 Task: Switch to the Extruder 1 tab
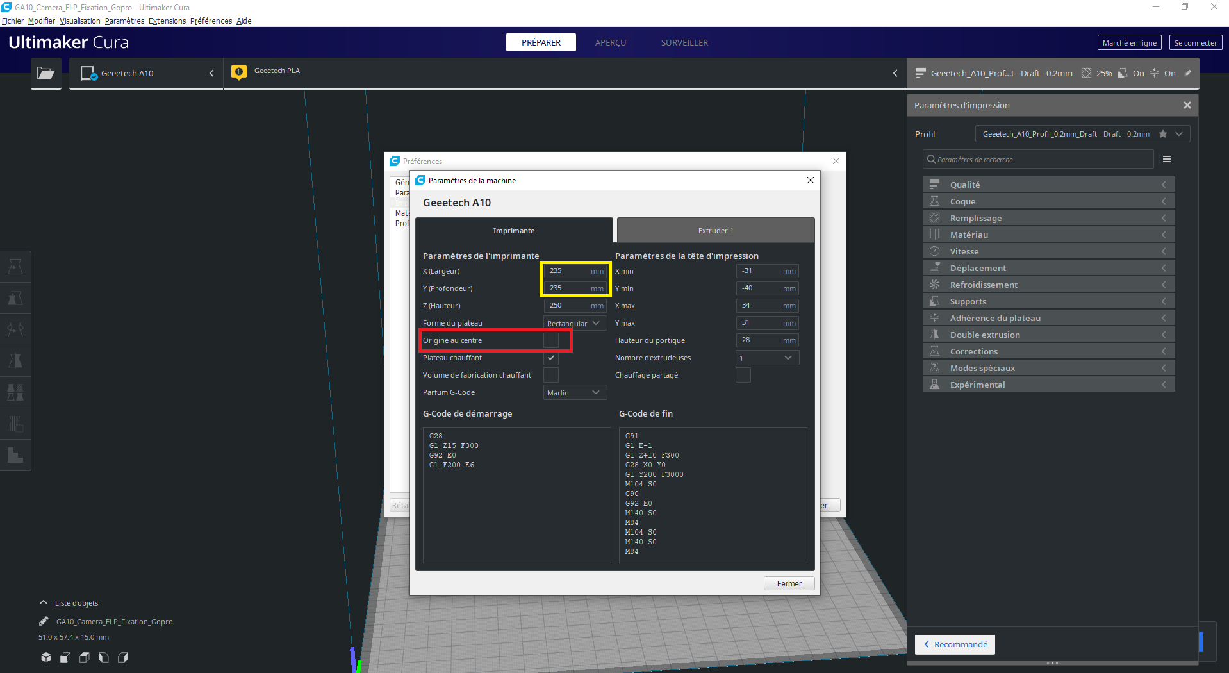[716, 230]
